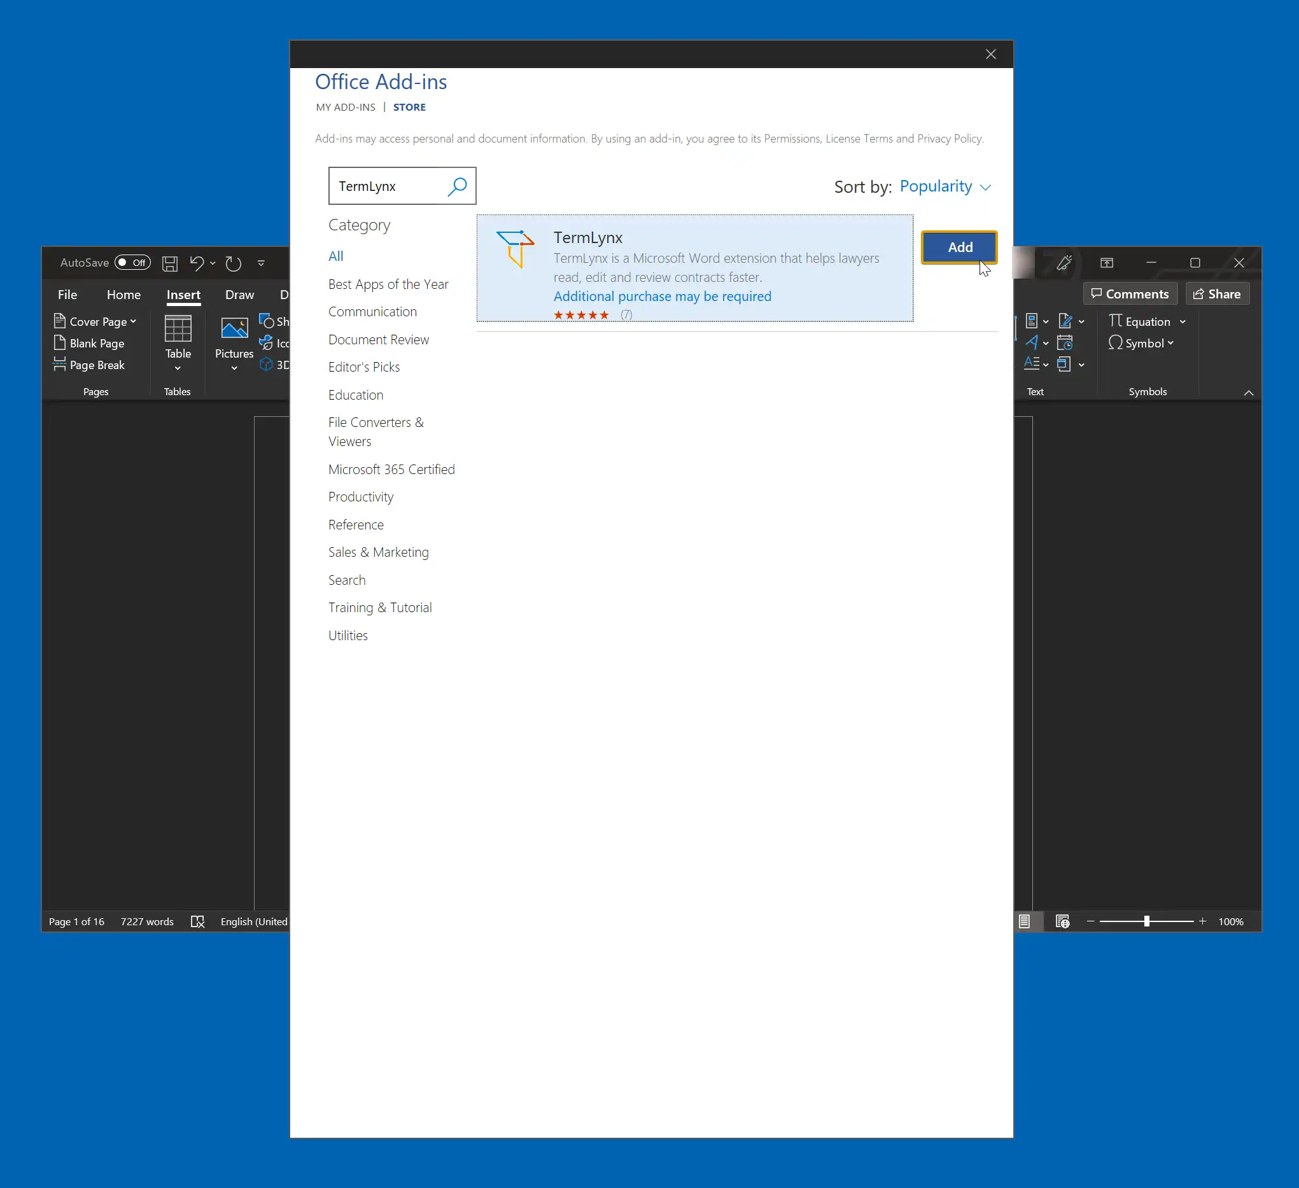The height and width of the screenshot is (1188, 1299).
Task: Click the zoom in plus button
Action: click(x=1202, y=922)
